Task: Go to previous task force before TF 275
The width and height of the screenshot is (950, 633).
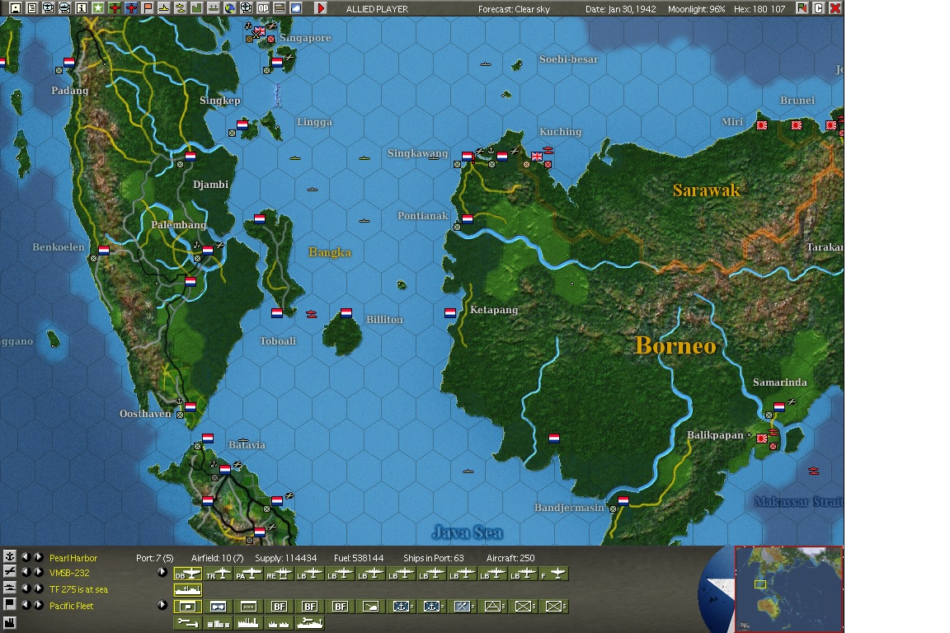Action: click(26, 588)
